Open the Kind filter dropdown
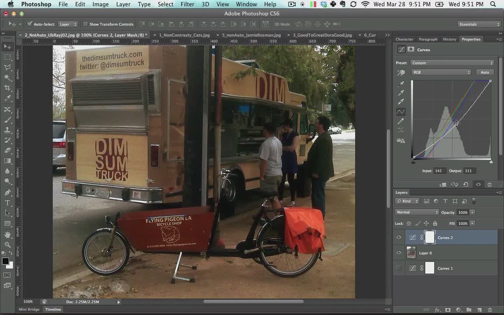The height and width of the screenshot is (315, 504). click(407, 201)
